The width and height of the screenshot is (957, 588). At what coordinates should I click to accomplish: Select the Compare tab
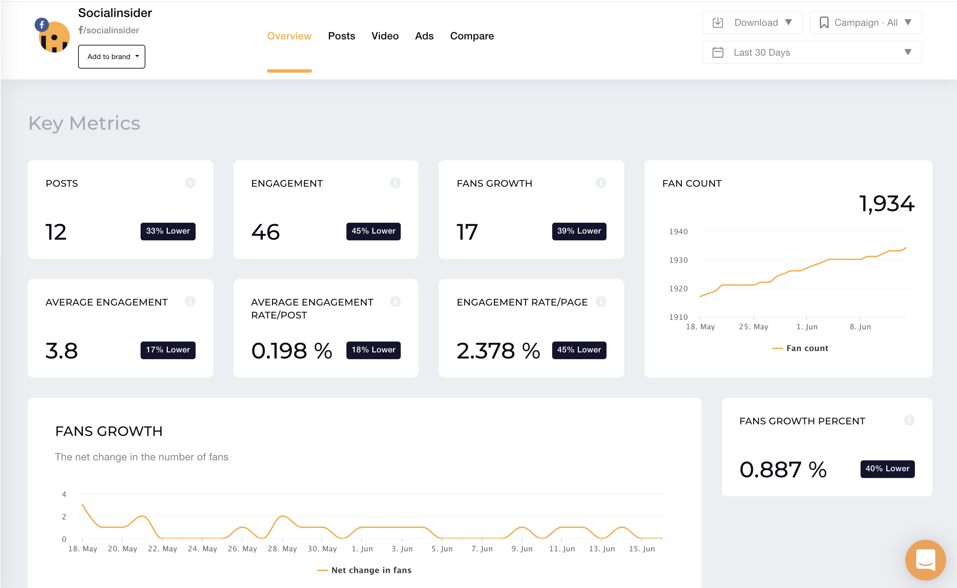pyautogui.click(x=472, y=36)
